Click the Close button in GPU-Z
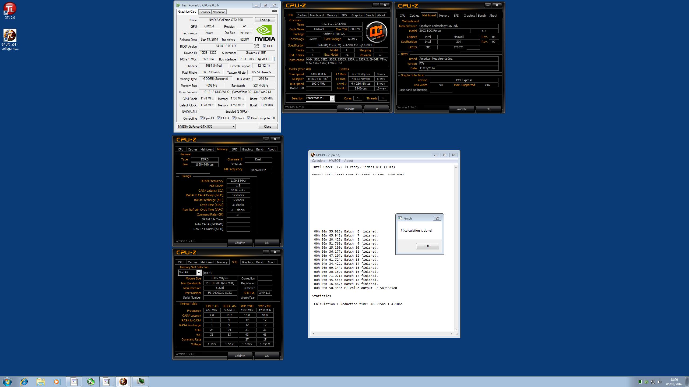Screen dimensions: 689x387 pyautogui.click(x=268, y=127)
